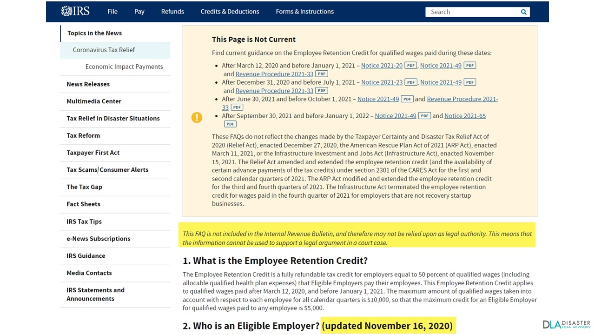Open the PDF for Notice 2021-20
This screenshot has height=335, width=595.
410,66
